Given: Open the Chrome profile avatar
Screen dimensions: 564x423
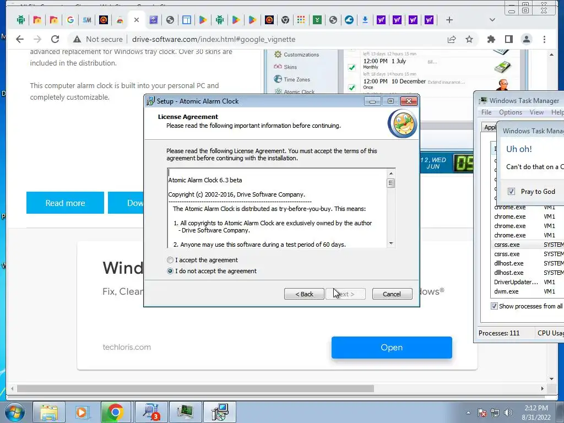Looking at the screenshot, I should [527, 39].
